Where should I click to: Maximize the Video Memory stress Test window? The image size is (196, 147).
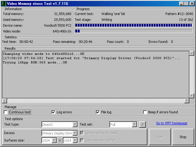click(x=187, y=3)
